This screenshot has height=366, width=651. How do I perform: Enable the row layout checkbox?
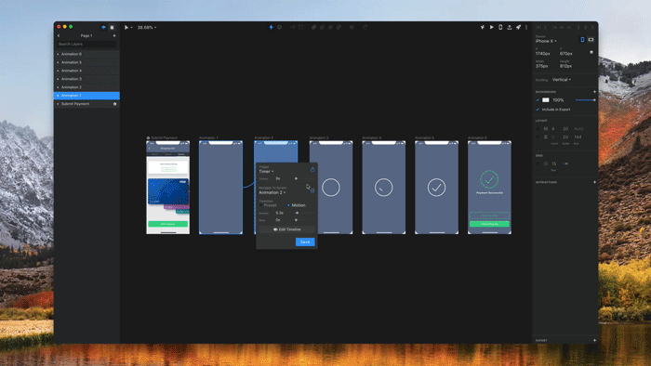(x=538, y=137)
